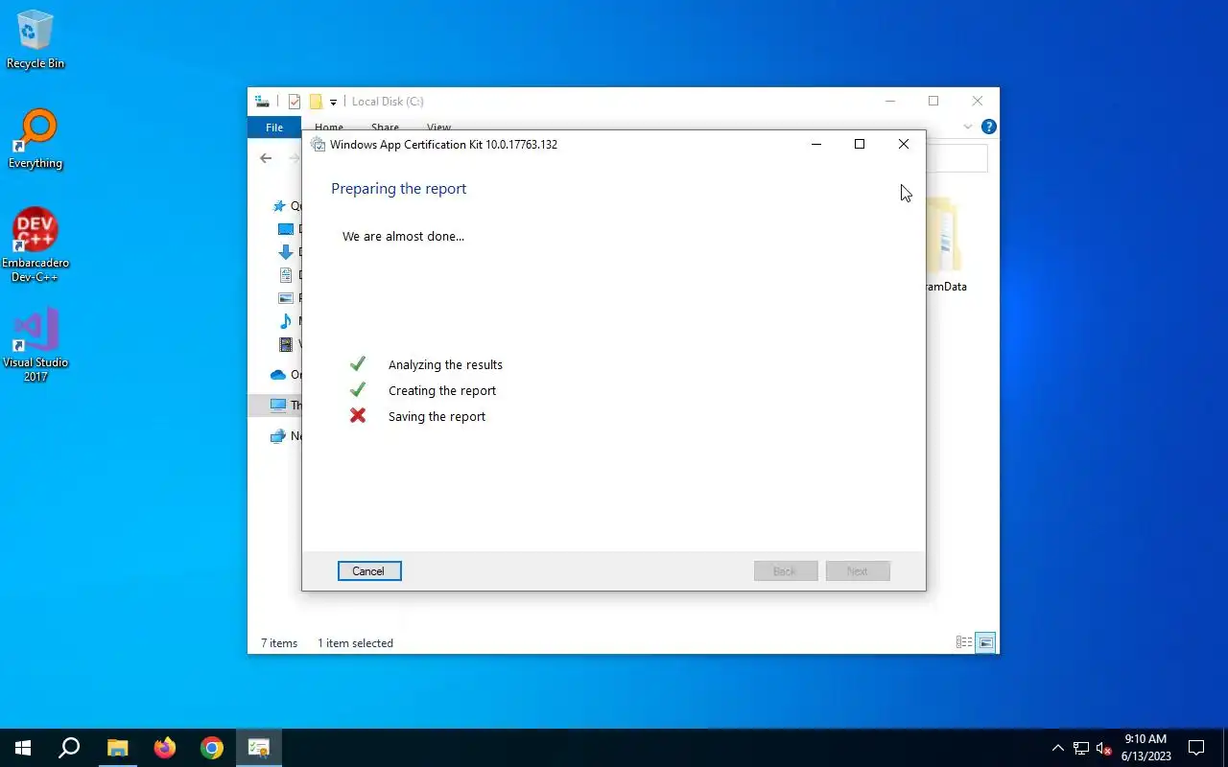Expand the File Explorer ribbon chevron
The width and height of the screenshot is (1228, 767).
(968, 127)
